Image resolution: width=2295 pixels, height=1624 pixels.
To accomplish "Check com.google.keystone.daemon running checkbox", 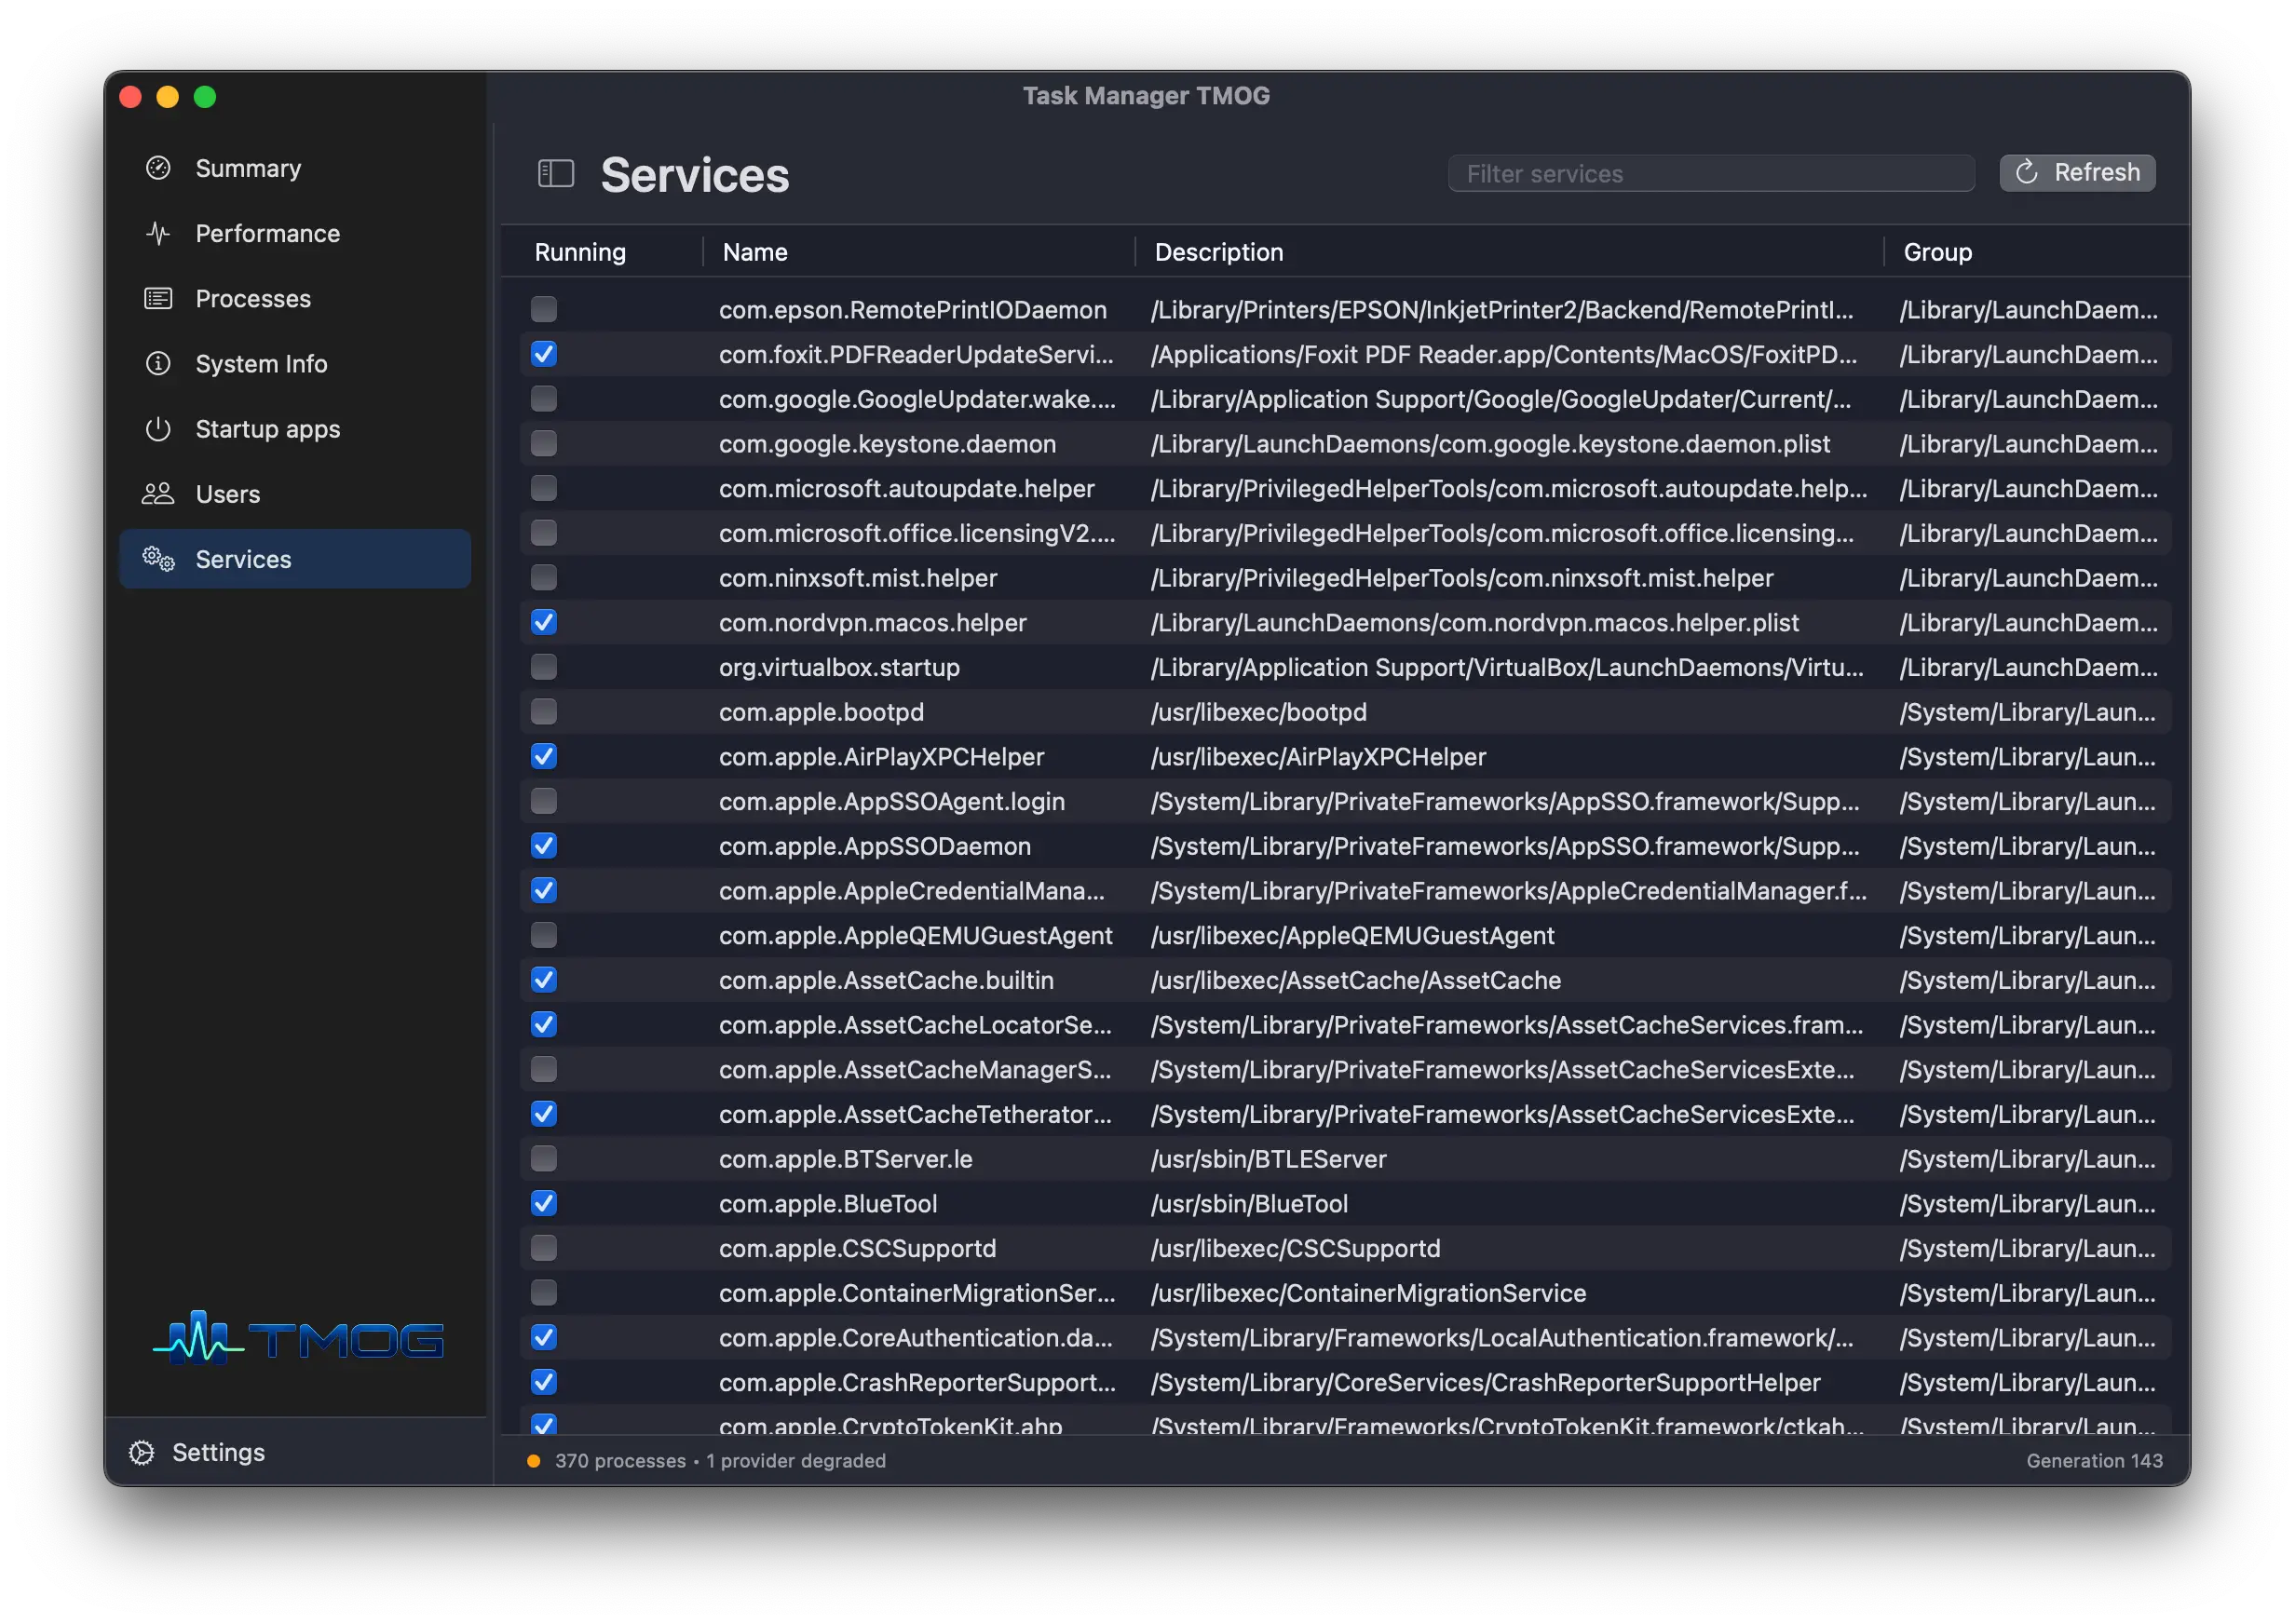I will pos(544,443).
